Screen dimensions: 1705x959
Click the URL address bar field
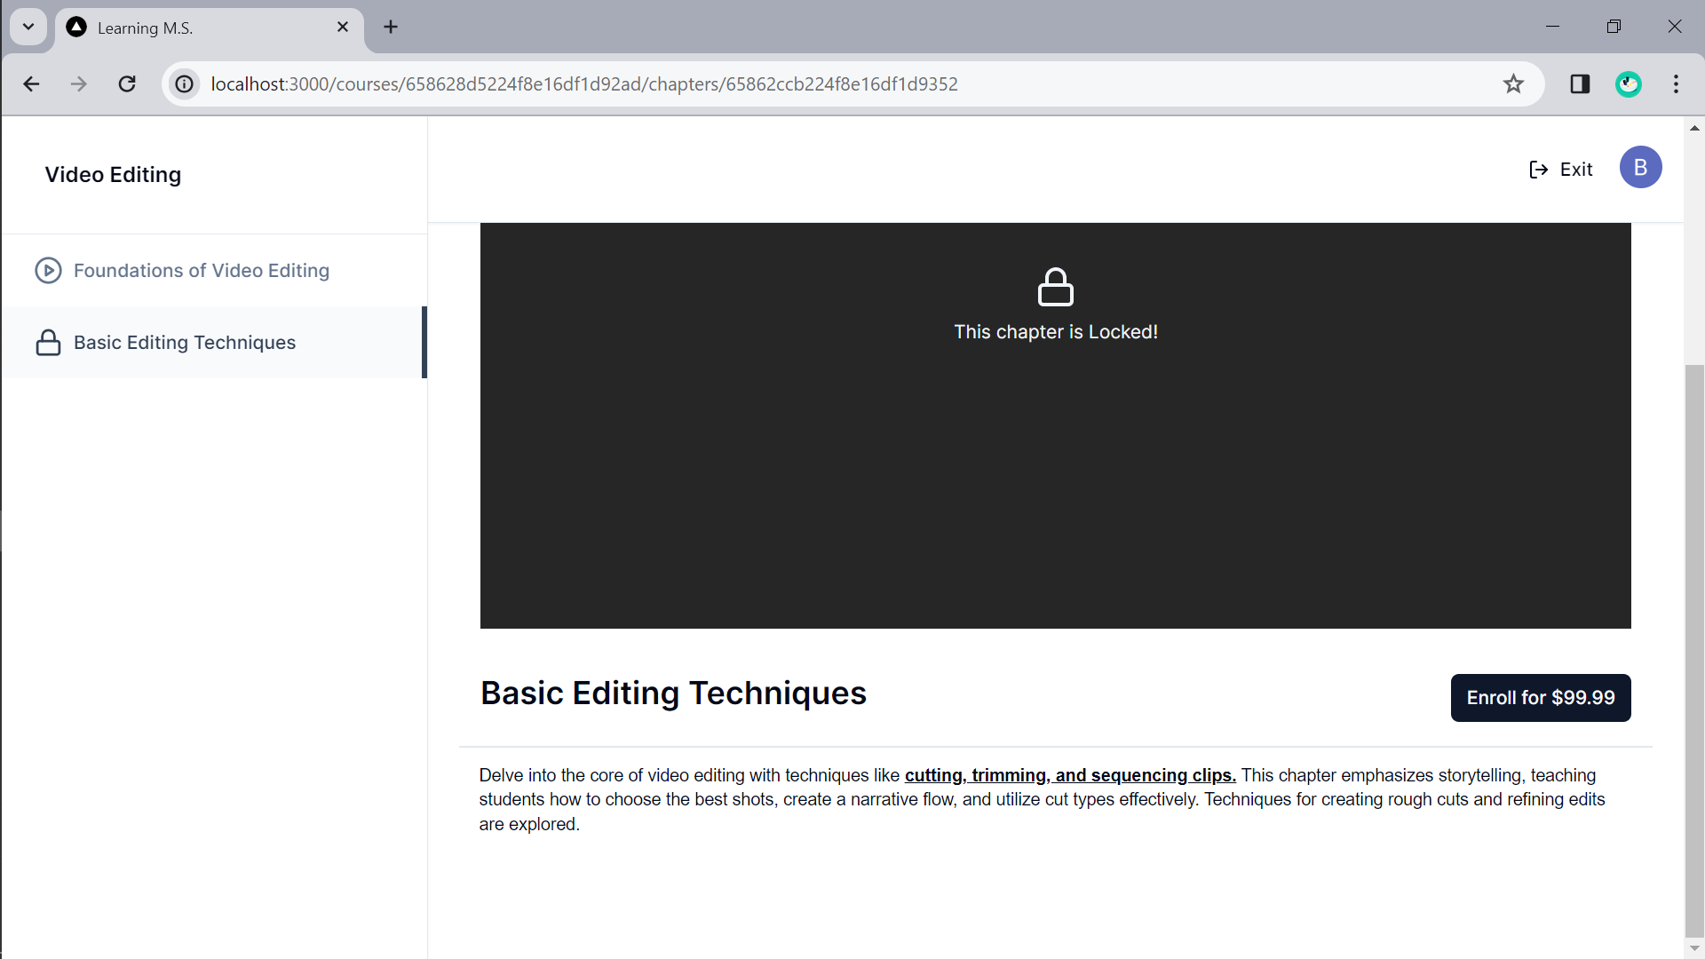[799, 84]
